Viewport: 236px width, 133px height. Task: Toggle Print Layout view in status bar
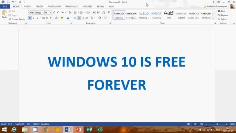click(195, 124)
